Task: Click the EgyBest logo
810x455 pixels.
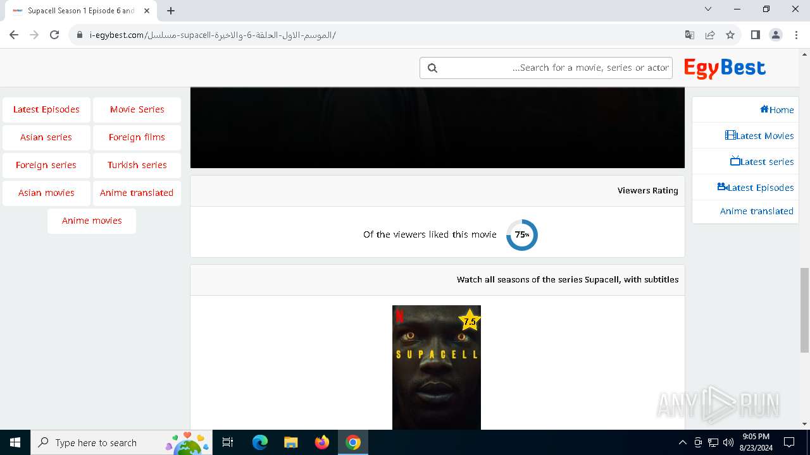Action: pos(725,68)
